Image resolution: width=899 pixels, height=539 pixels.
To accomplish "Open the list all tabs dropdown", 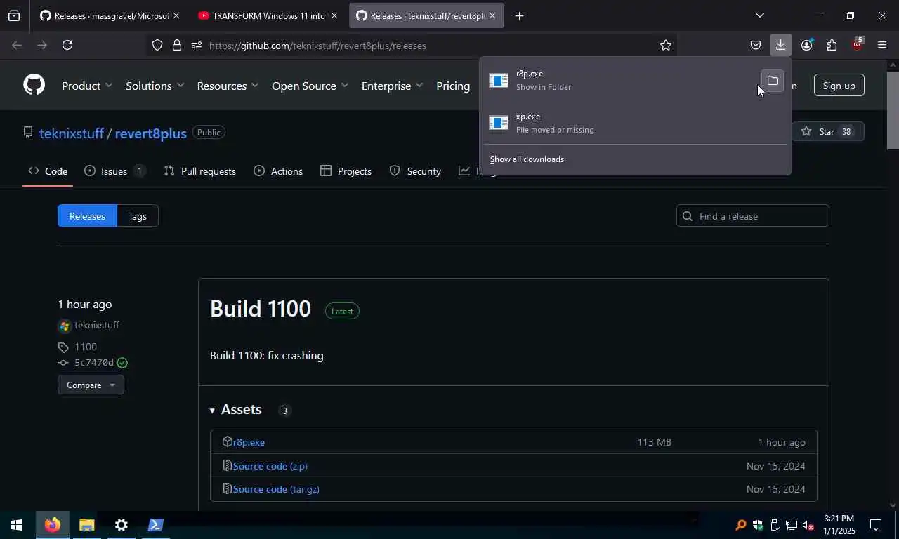I will [x=759, y=15].
